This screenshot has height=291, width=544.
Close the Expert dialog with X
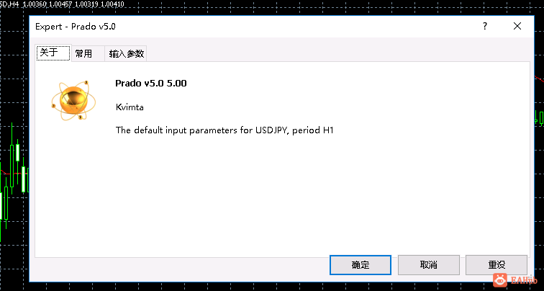point(517,26)
